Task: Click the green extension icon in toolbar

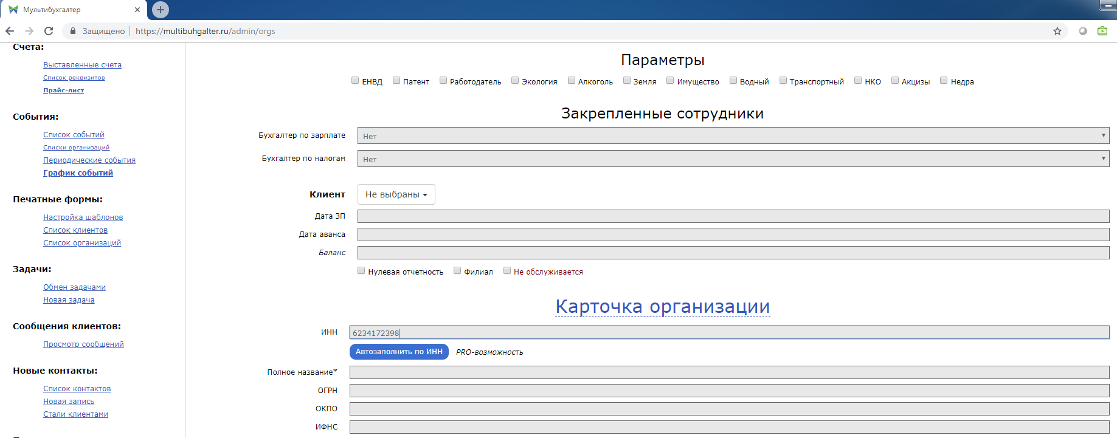Action: (x=1102, y=31)
